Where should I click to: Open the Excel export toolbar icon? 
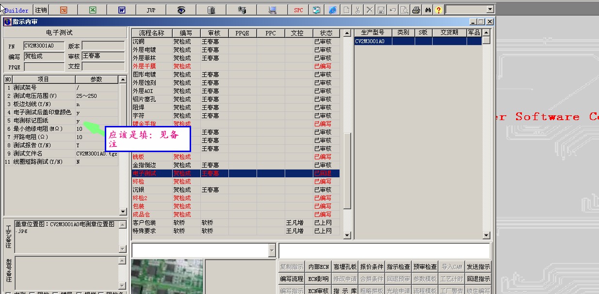[93, 10]
